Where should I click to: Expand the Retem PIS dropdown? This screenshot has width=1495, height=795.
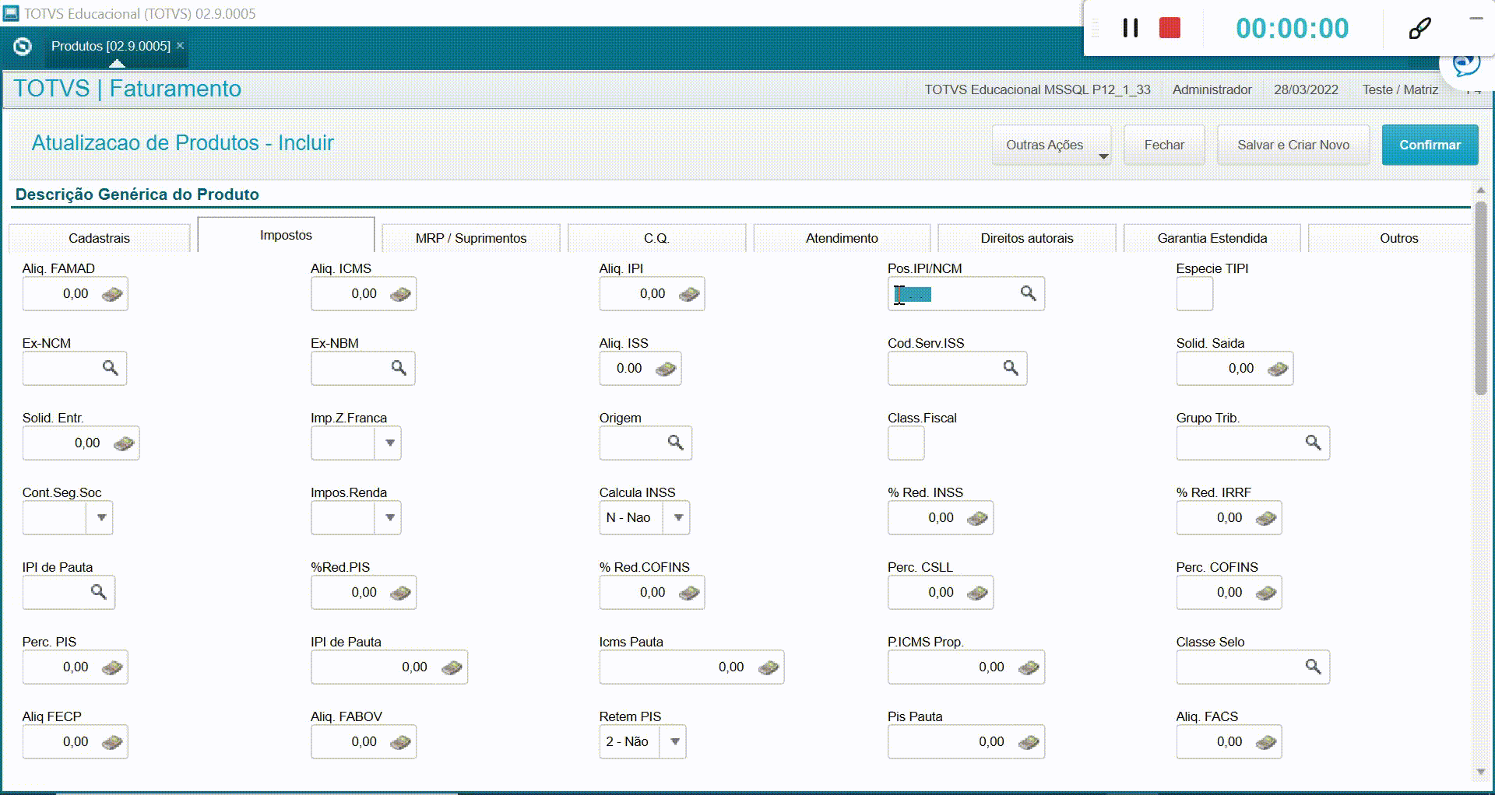point(674,741)
